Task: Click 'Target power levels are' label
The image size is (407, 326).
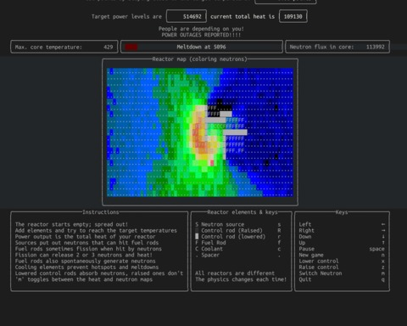Action: [126, 16]
